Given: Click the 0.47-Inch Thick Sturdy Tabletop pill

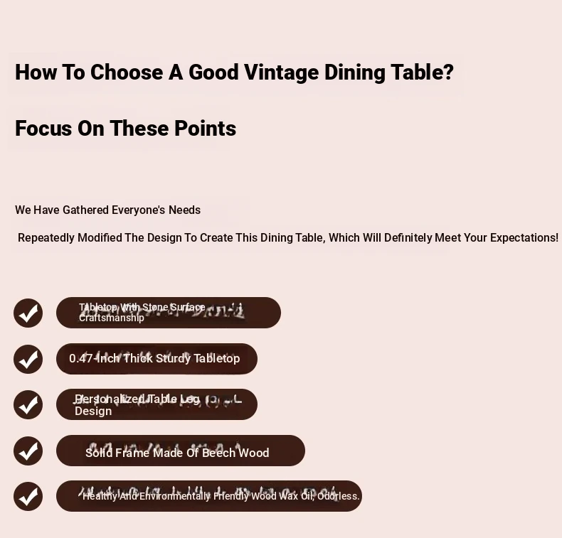Looking at the screenshot, I should [x=157, y=359].
